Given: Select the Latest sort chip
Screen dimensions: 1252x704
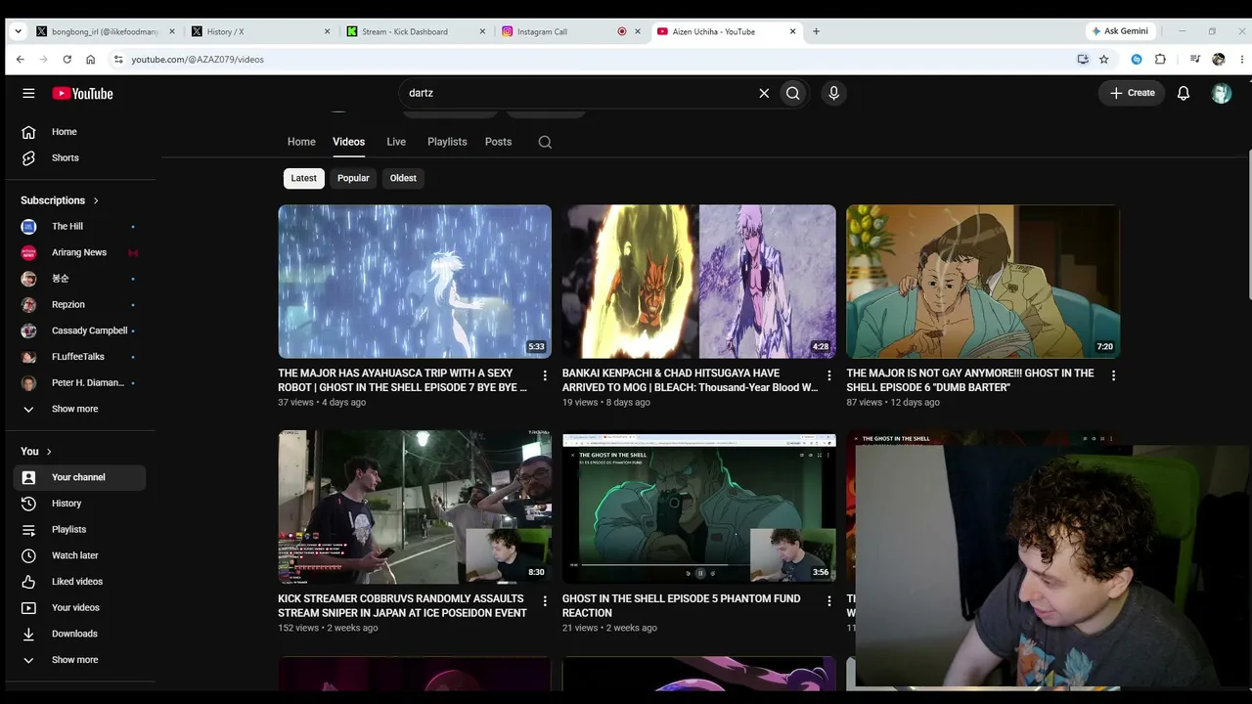Looking at the screenshot, I should (303, 178).
